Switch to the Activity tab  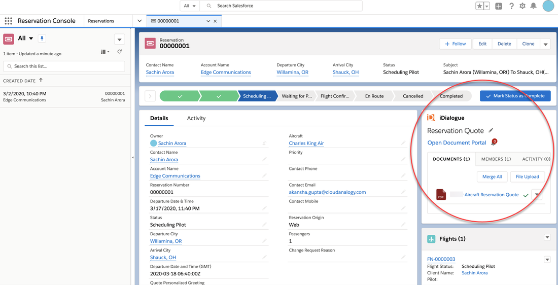coord(196,118)
